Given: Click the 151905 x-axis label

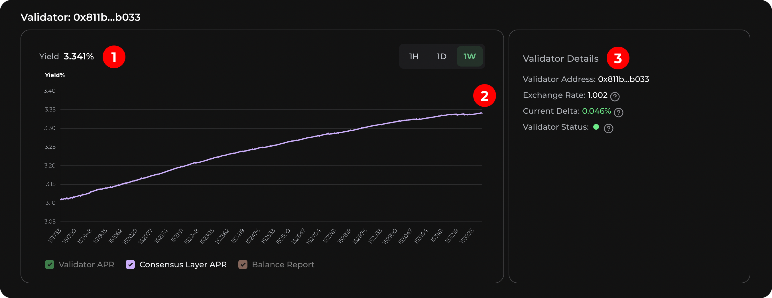Looking at the screenshot, I should [100, 236].
